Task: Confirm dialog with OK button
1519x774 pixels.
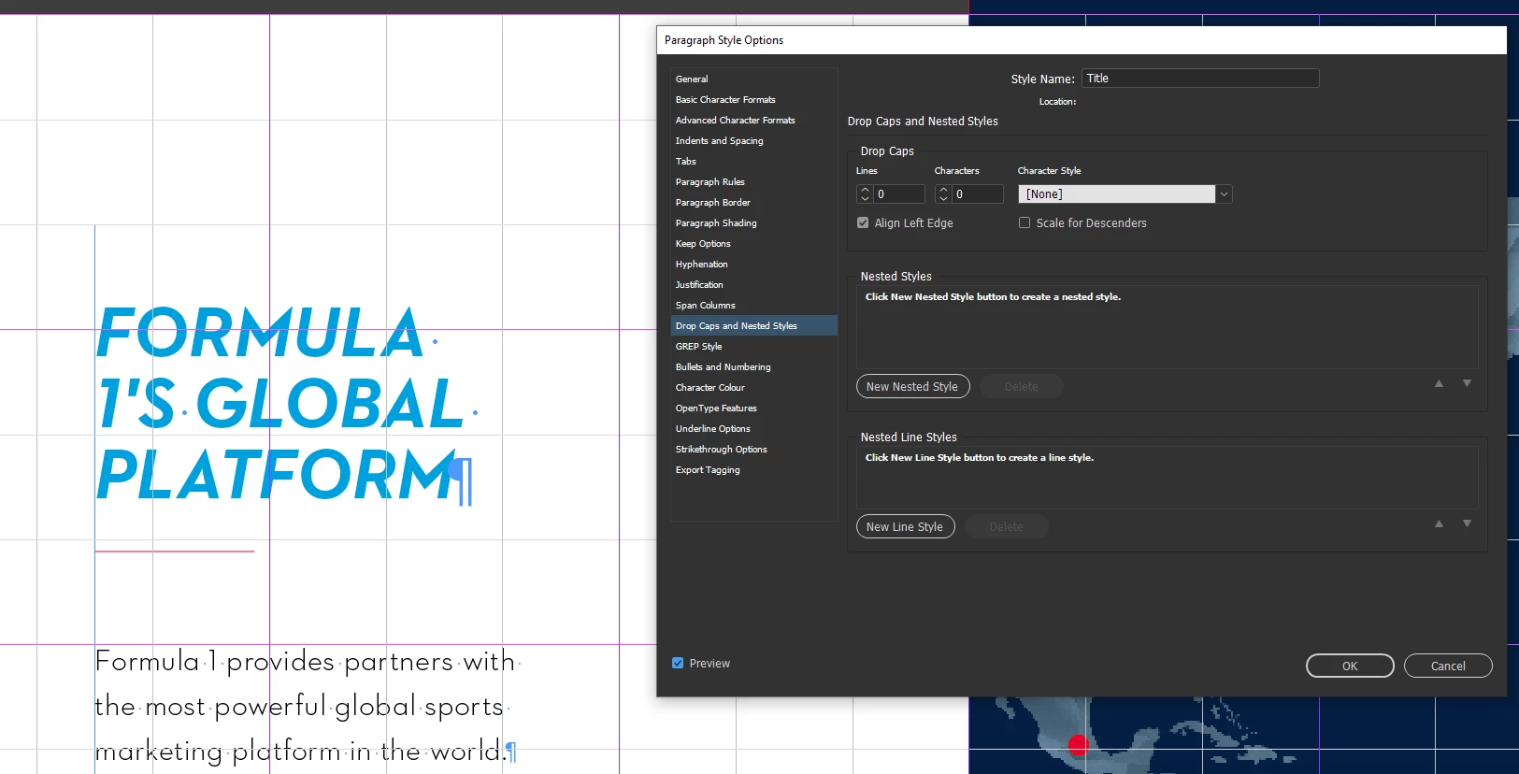Action: coord(1350,666)
